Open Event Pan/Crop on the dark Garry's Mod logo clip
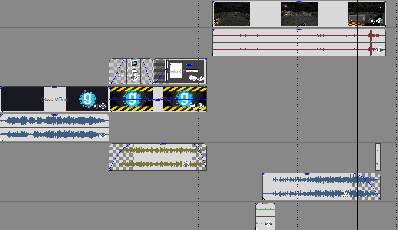 (95, 106)
